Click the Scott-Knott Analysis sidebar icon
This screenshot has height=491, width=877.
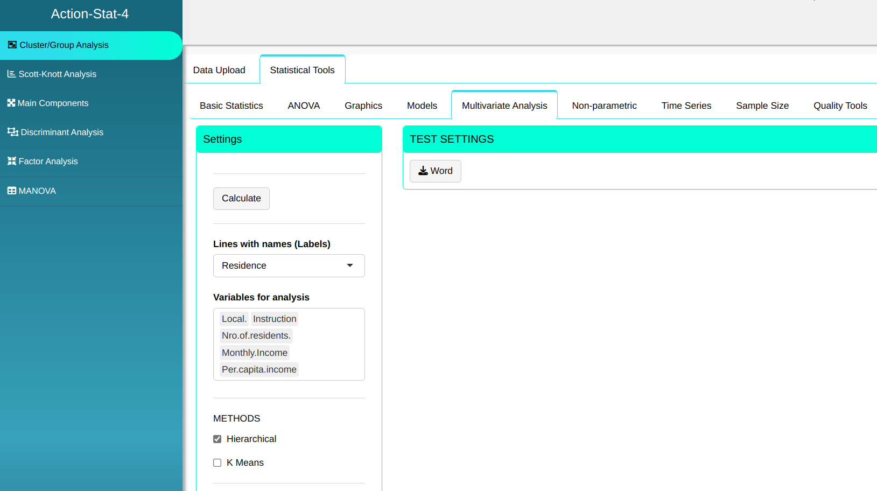[x=11, y=74]
